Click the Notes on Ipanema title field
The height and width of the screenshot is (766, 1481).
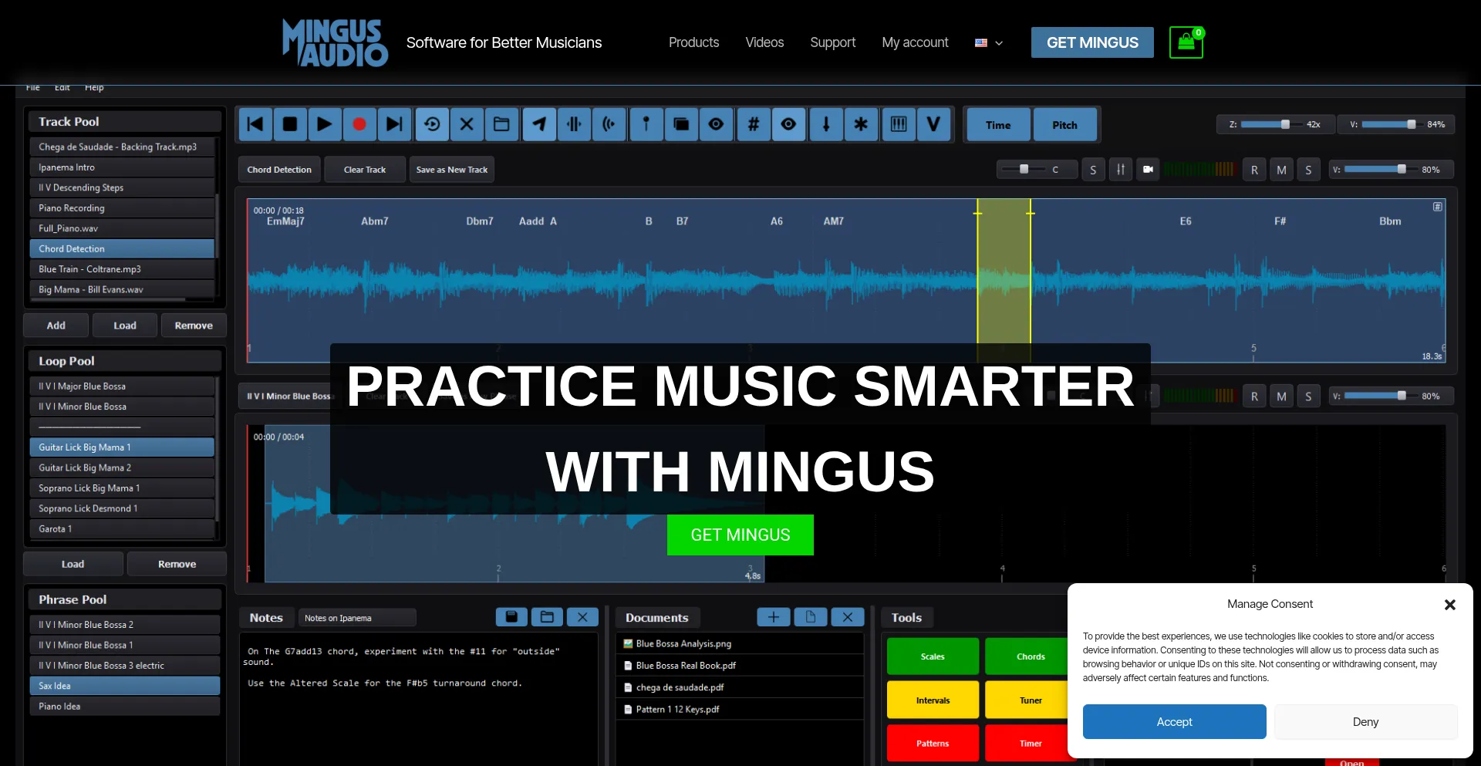point(357,618)
